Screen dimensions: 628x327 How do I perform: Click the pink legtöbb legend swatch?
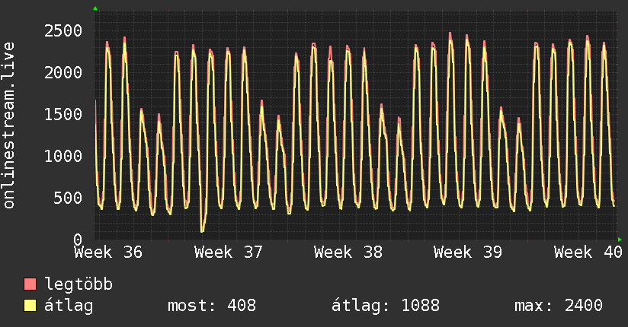[30, 284]
